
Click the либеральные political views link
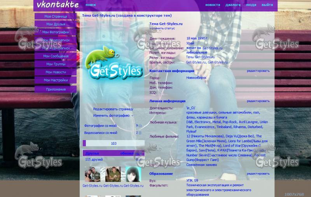point(197,53)
